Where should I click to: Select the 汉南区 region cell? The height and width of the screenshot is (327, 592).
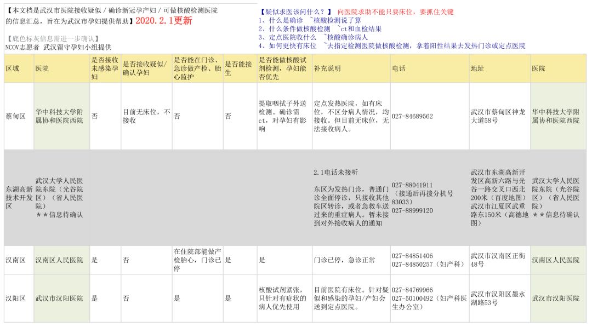tap(19, 260)
